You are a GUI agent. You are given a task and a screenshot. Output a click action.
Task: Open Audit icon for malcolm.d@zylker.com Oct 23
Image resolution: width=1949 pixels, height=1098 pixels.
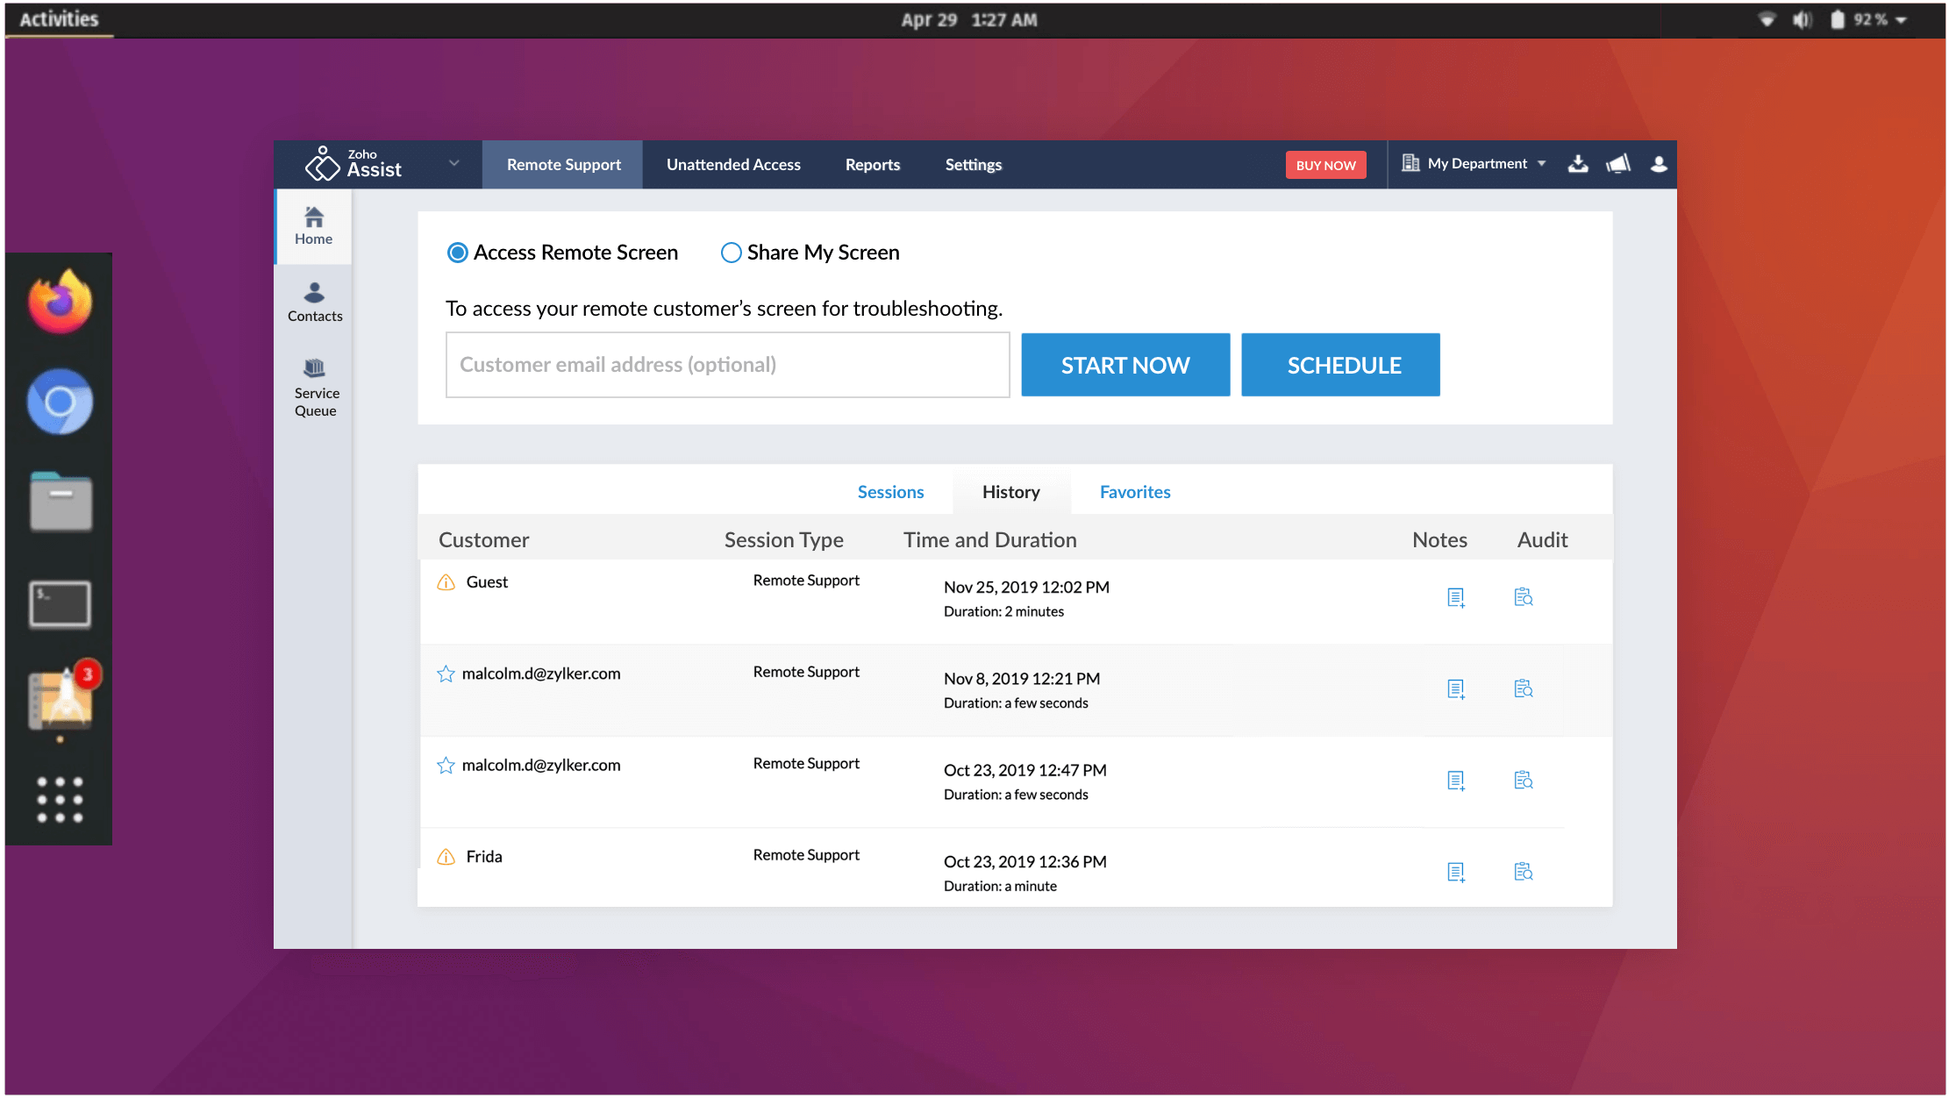[1524, 780]
